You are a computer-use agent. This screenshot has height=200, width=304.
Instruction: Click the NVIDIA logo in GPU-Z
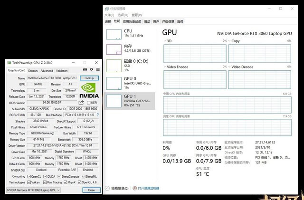click(x=89, y=90)
